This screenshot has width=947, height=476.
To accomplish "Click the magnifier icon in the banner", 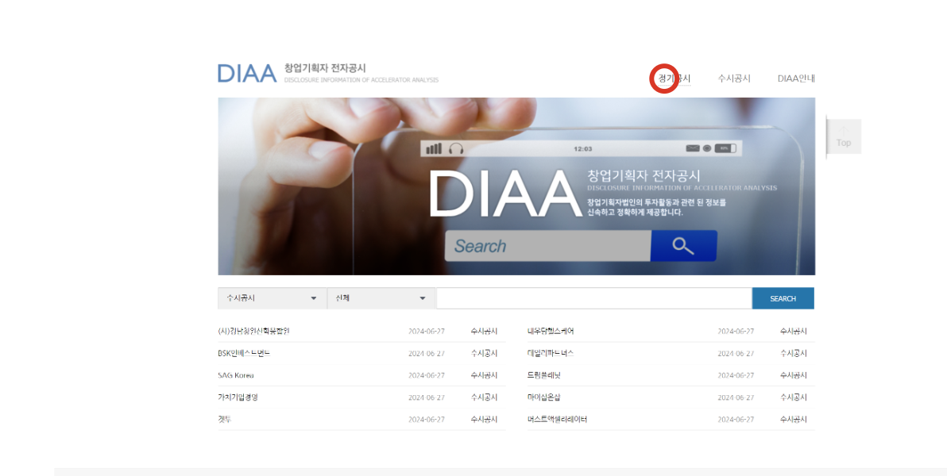I will coord(684,246).
